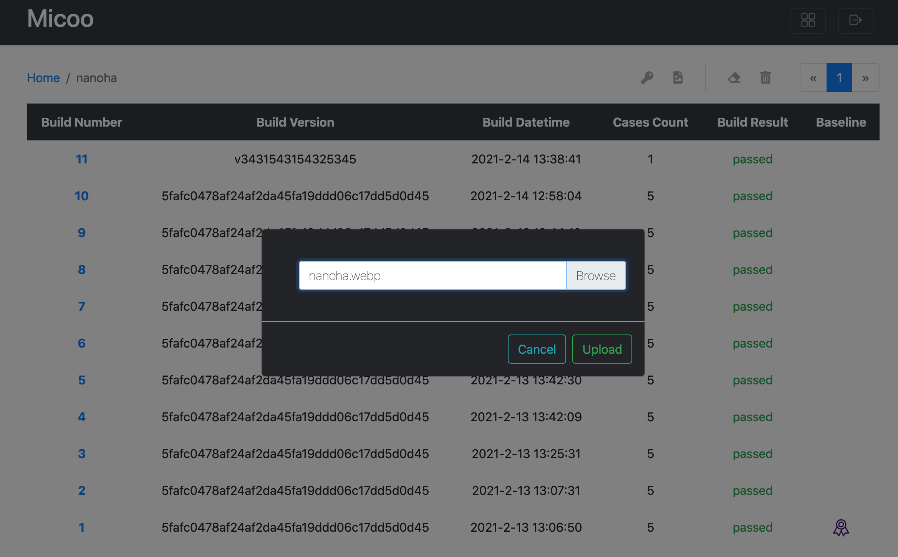Screen dimensions: 898x557
Task: Click the Micoo logo title
Action: [x=60, y=18]
